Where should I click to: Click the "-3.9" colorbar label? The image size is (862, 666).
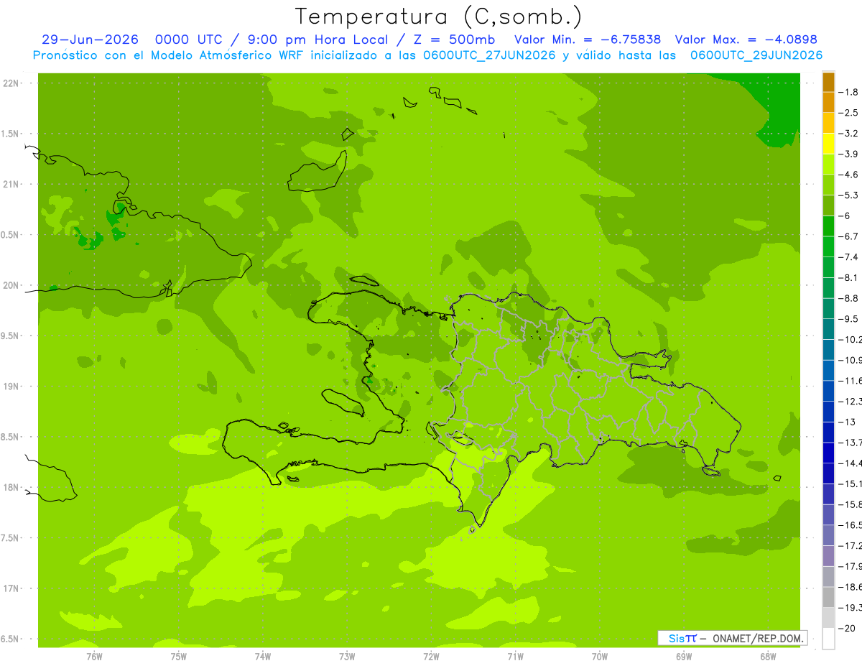tap(848, 154)
